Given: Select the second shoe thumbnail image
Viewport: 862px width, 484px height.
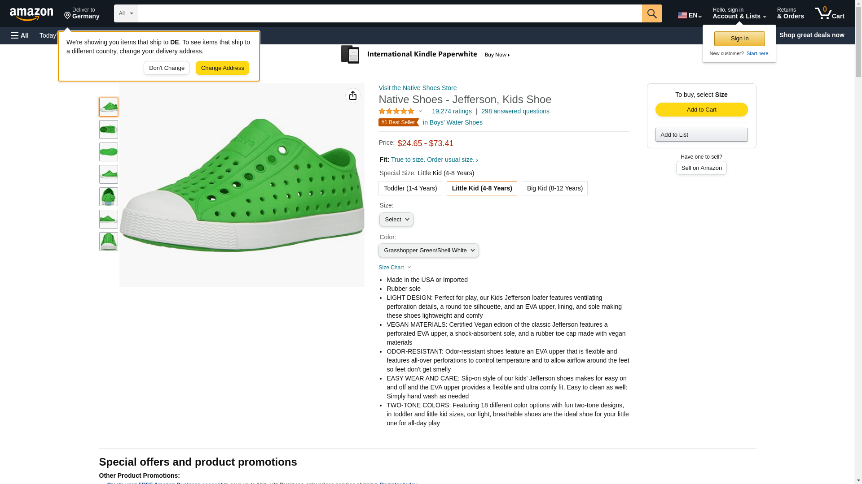Looking at the screenshot, I should [108, 130].
